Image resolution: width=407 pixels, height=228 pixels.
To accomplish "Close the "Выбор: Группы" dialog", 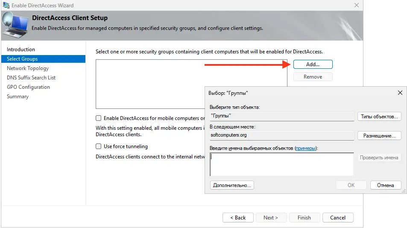I will [x=400, y=93].
